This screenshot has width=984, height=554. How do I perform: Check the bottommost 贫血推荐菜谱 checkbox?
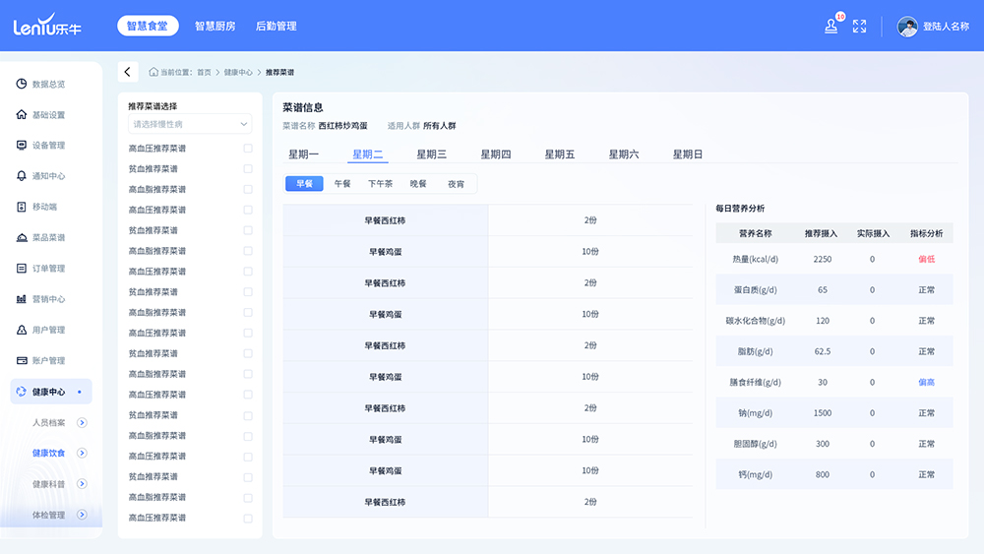[248, 477]
